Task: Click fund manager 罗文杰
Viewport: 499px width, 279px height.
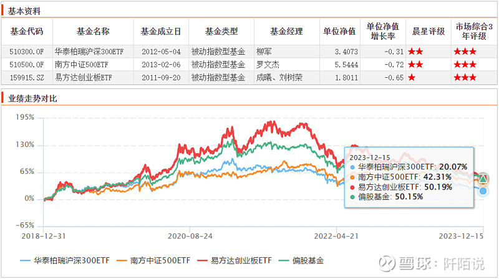Action: pos(268,65)
